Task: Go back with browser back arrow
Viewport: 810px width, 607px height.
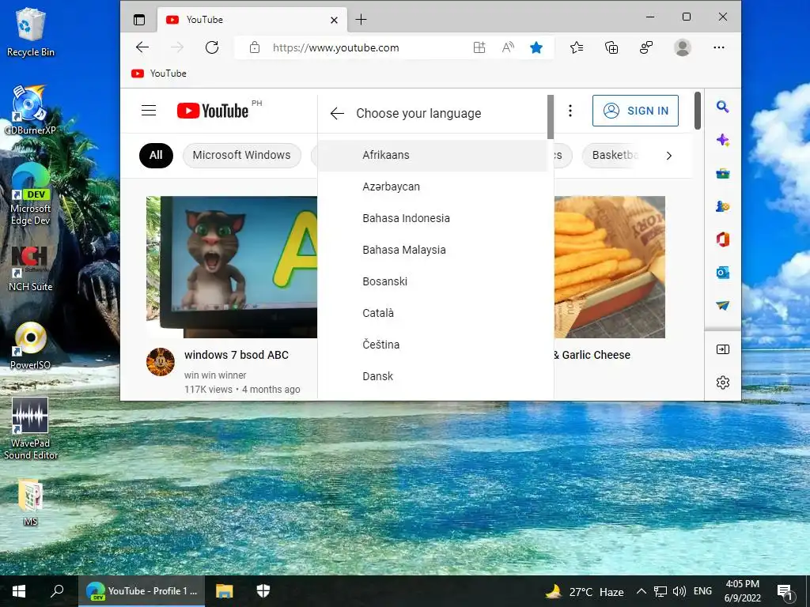Action: click(x=142, y=47)
